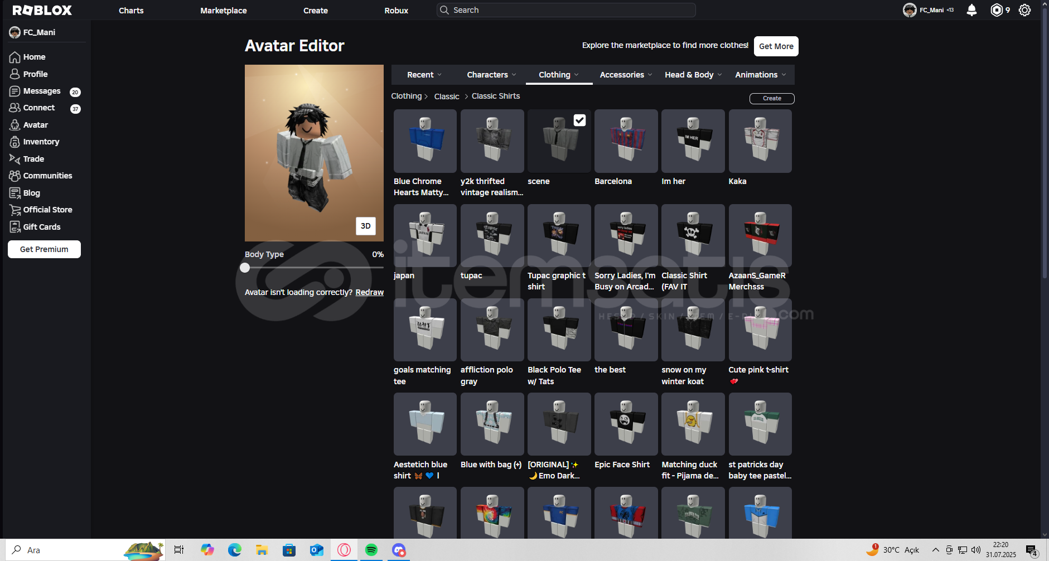Open Microsoft Store from the taskbar
1049x561 pixels.
(x=289, y=550)
